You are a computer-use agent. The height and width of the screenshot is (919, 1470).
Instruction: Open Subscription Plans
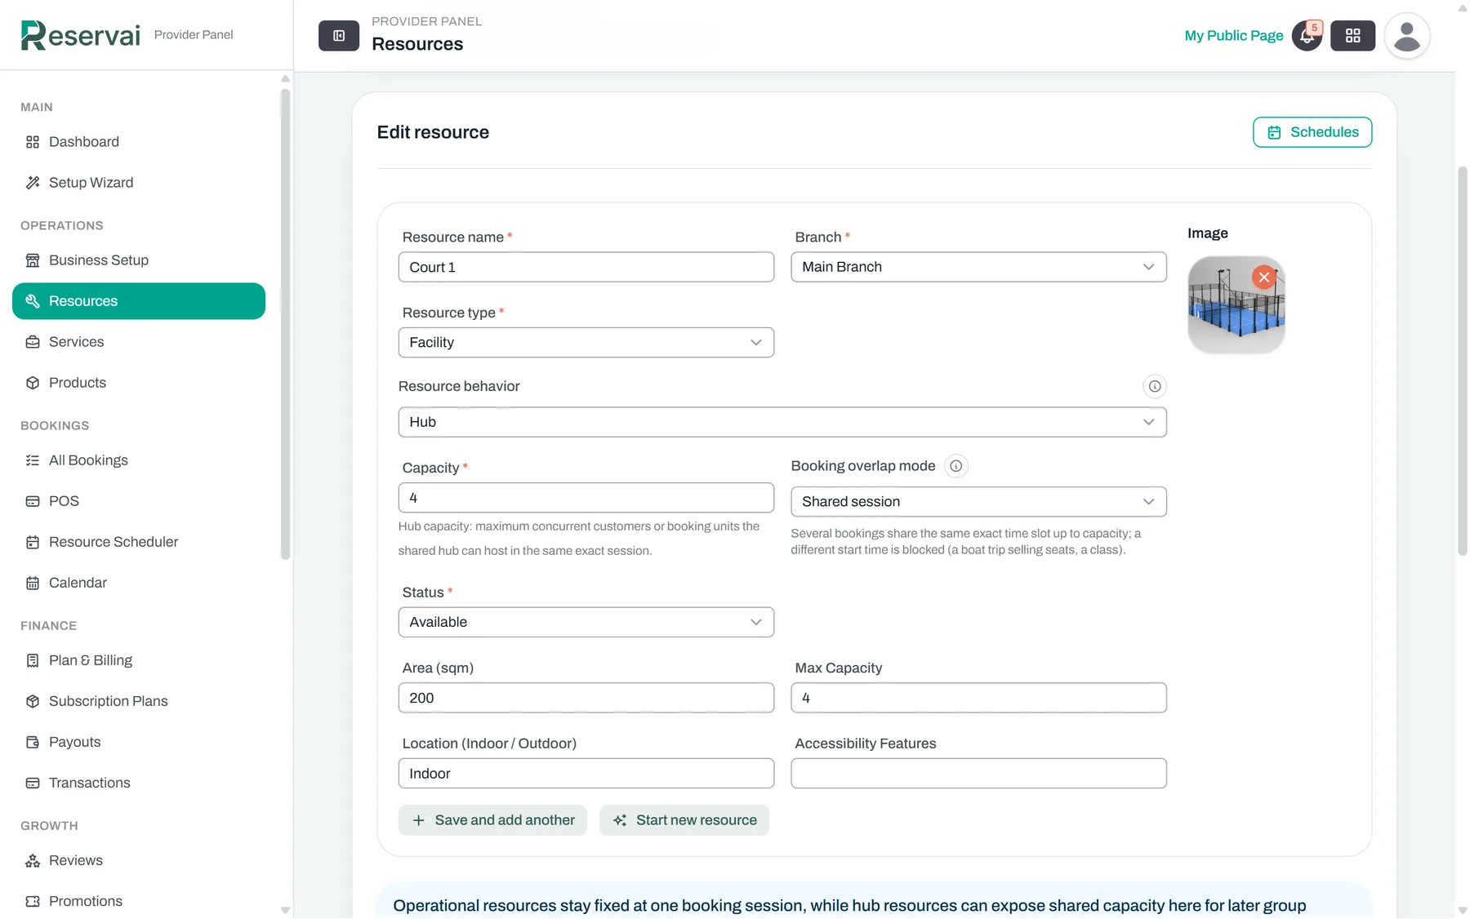click(139, 701)
